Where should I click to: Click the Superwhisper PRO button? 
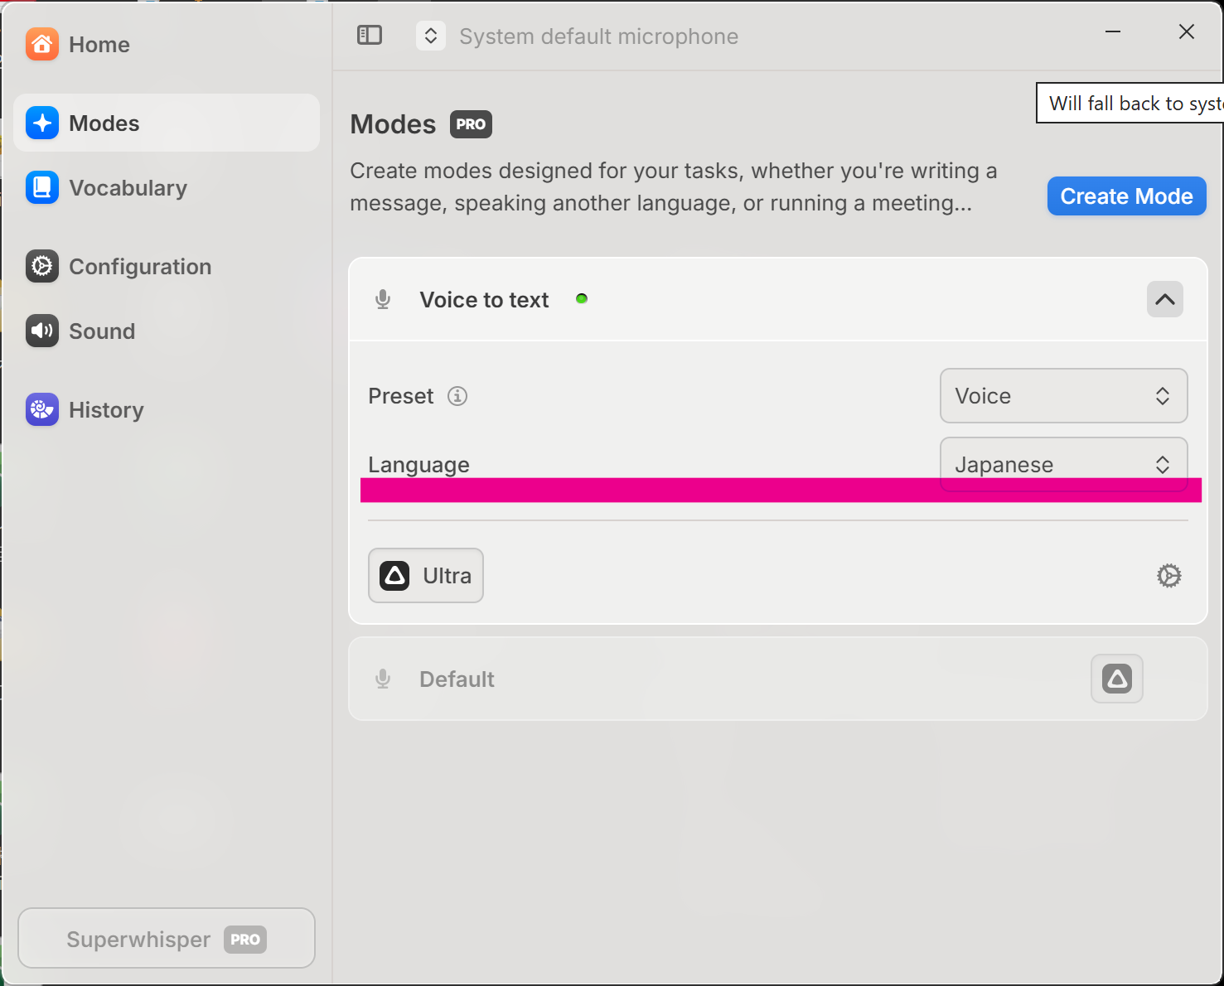pos(167,939)
